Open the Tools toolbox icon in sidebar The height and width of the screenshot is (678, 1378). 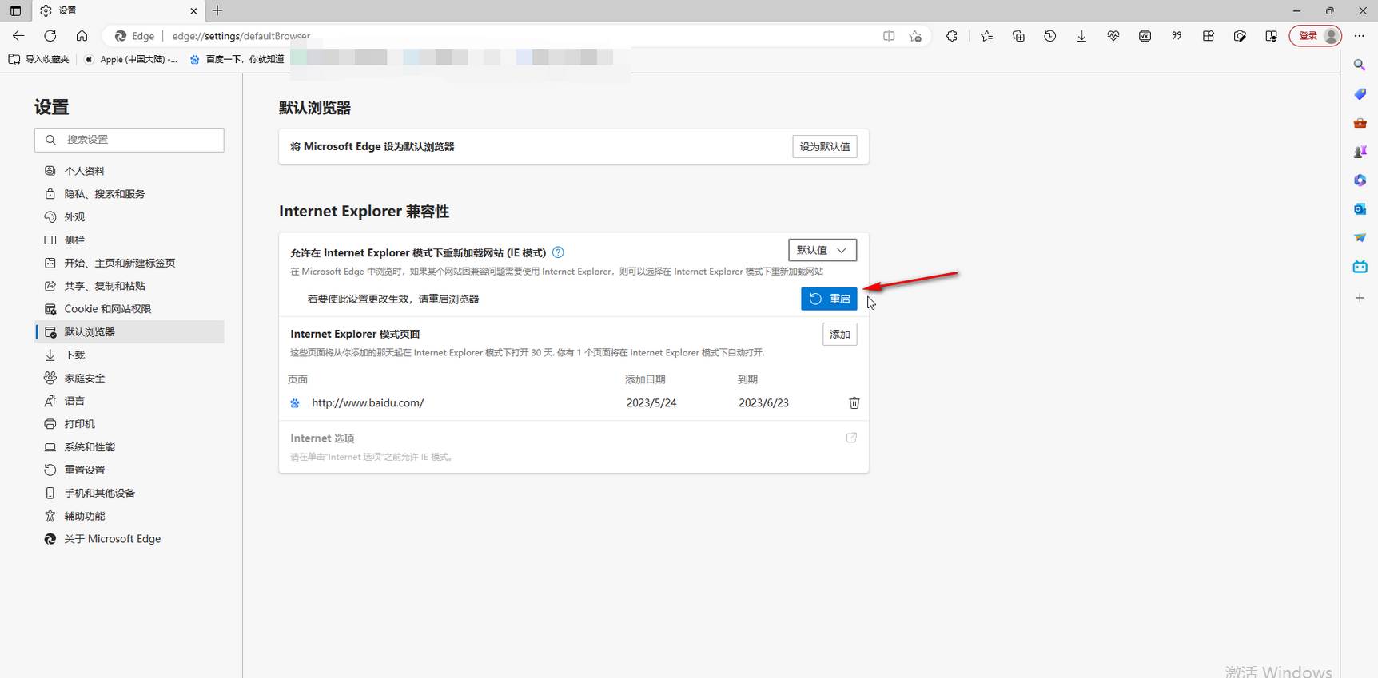(x=1360, y=123)
